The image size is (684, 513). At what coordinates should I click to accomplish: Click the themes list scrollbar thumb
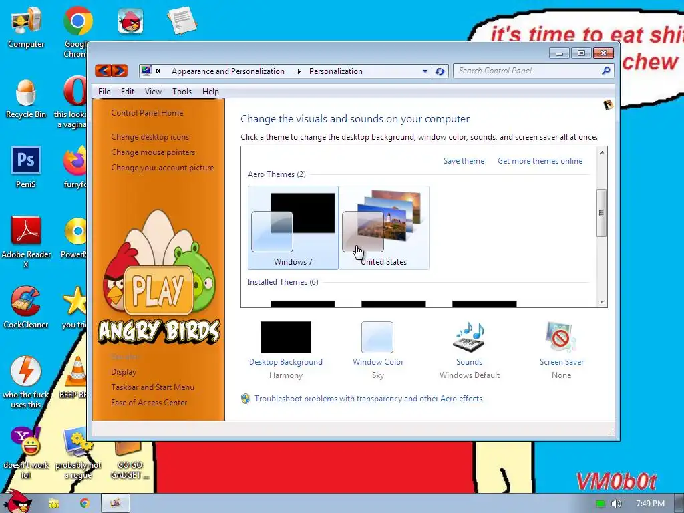[x=602, y=213]
